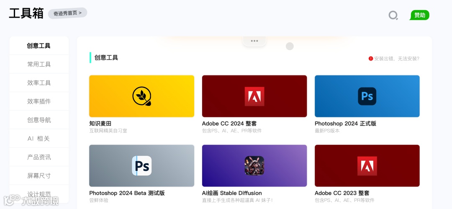The image size is (452, 209).
Task: Click 互联网精英自习室 description text
Action: point(108,131)
